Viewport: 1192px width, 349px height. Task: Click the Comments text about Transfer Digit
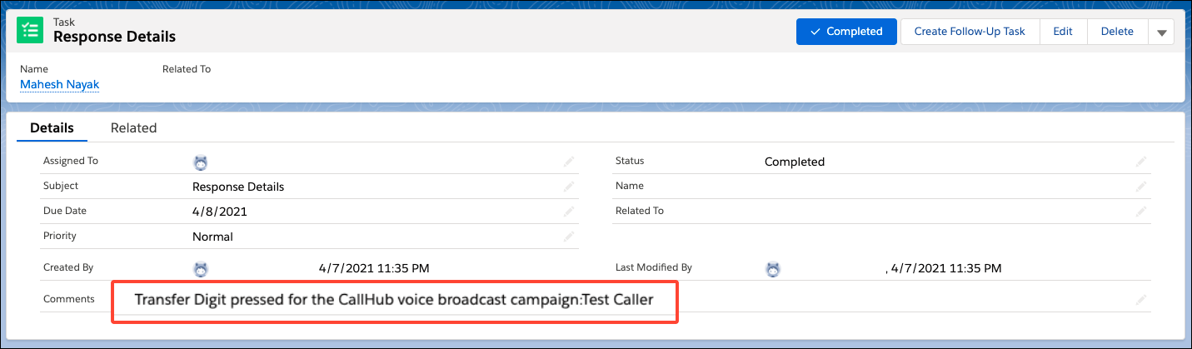coord(394,299)
